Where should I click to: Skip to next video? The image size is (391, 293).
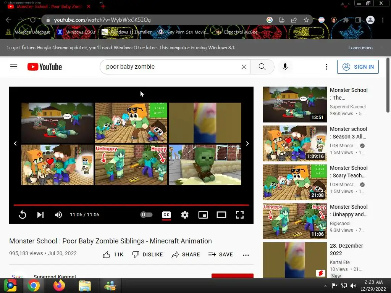pyautogui.click(x=40, y=215)
